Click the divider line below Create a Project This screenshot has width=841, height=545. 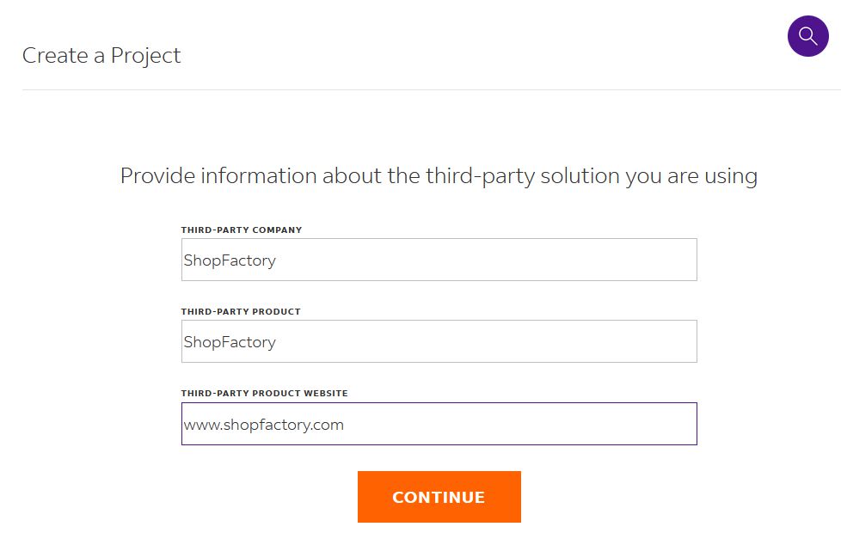click(430, 89)
